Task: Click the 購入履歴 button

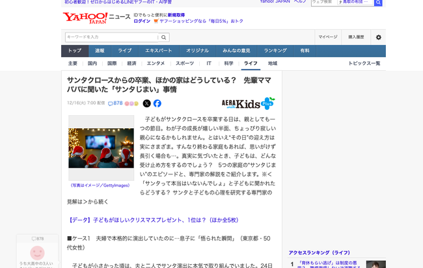Action: pos(356,37)
